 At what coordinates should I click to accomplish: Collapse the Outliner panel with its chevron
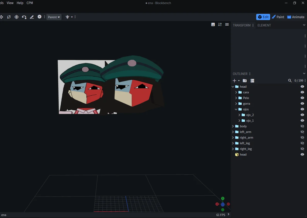click(304, 74)
